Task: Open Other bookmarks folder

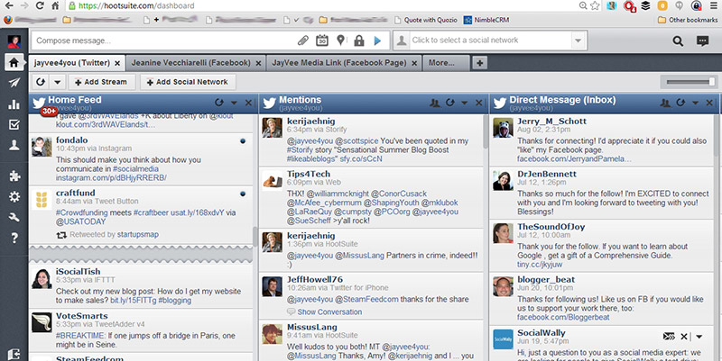Action: (688, 20)
